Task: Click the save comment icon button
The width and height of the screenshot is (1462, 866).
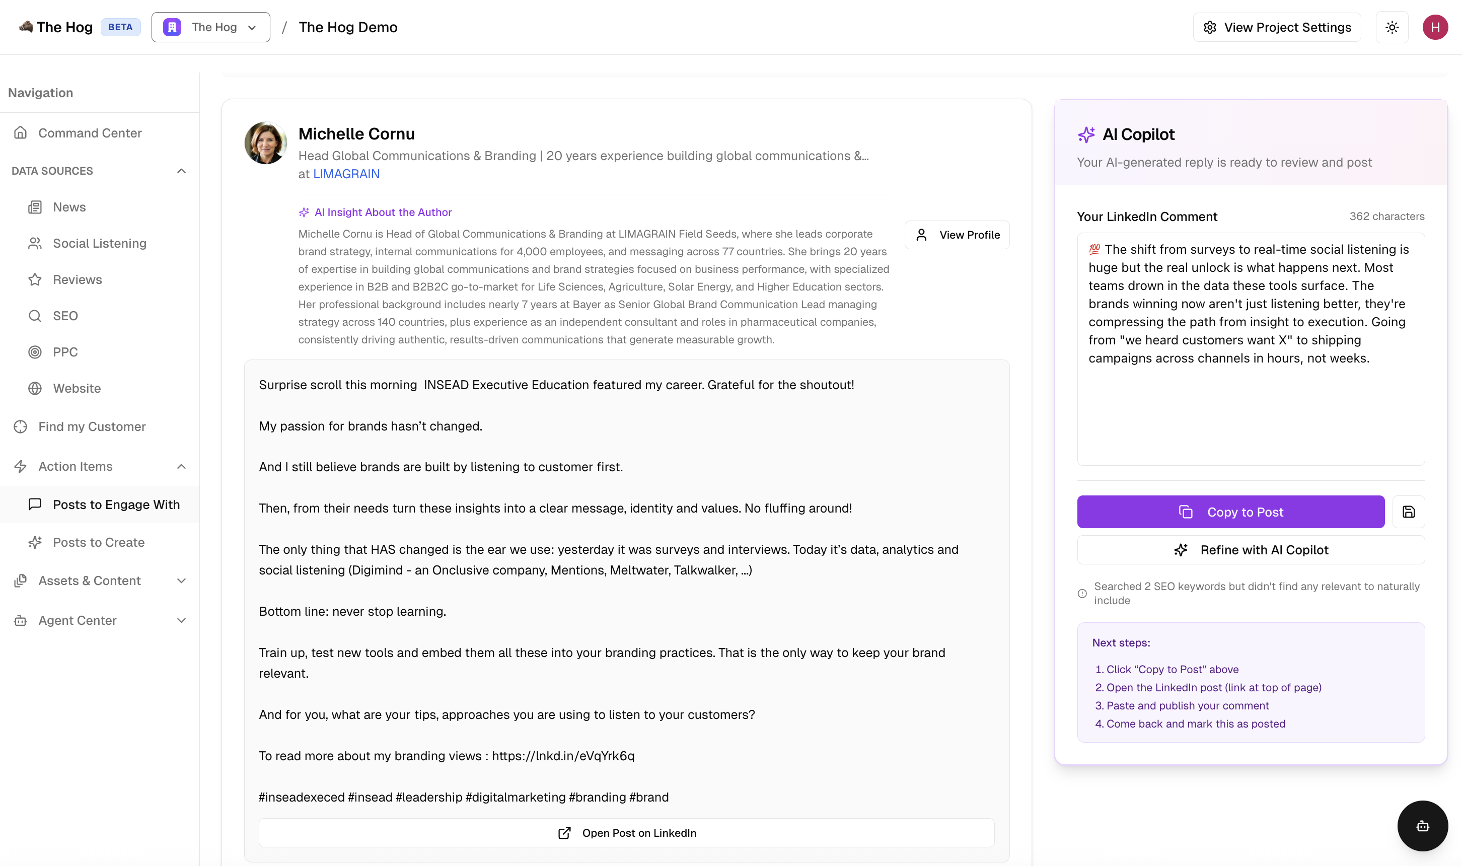Action: pos(1408,512)
